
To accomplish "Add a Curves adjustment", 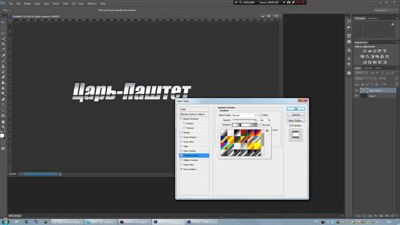I will point(375,51).
